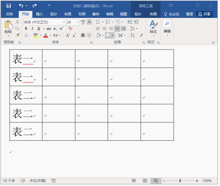The width and height of the screenshot is (220, 186).
Task: Click the Show paragraph marks icon
Action: tap(141, 35)
